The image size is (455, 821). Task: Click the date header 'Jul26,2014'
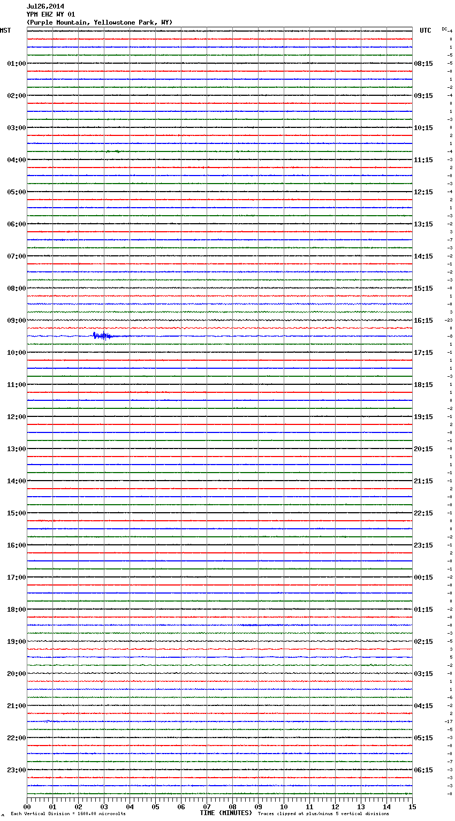coord(45,6)
